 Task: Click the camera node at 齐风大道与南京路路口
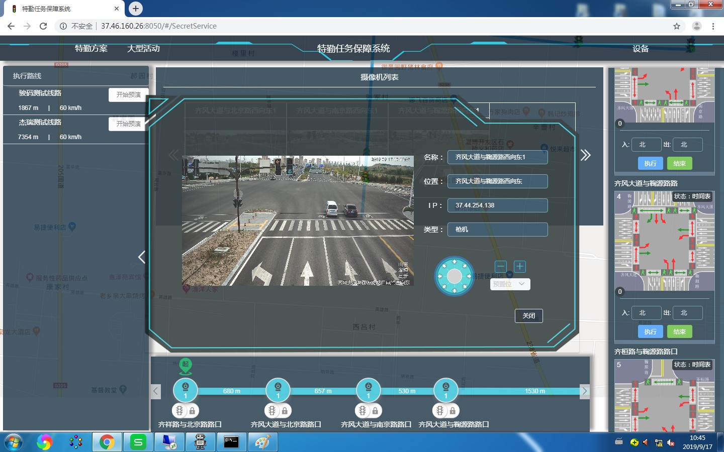click(369, 390)
